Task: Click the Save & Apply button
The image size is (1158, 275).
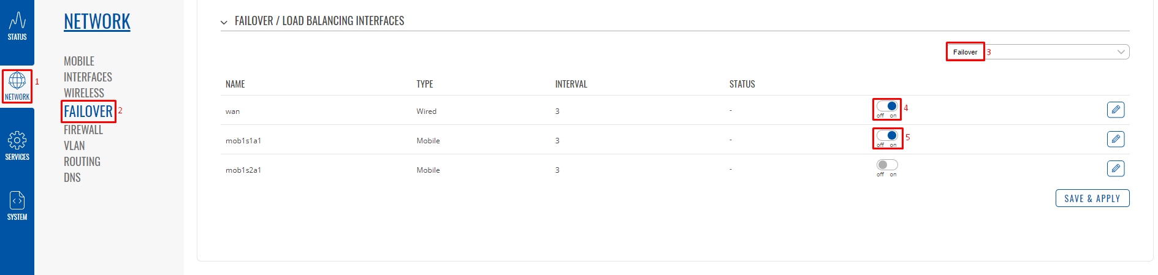Action: point(1092,198)
